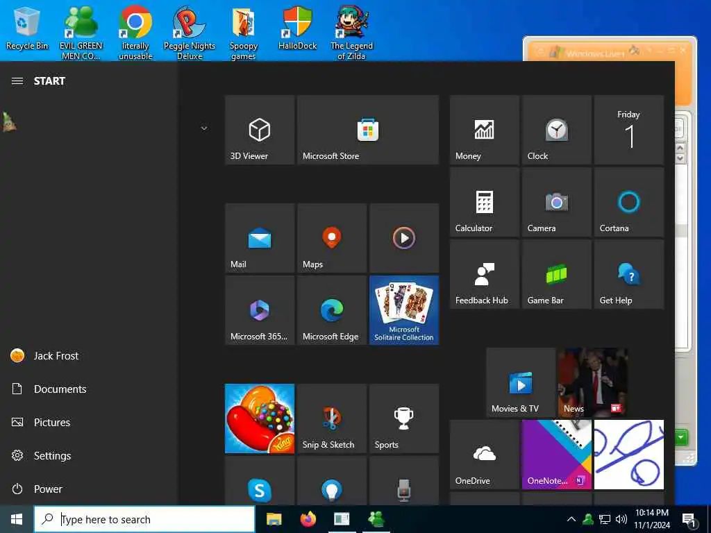Open the Snip & Sketch tile
Viewport: 711px width, 533px height.
pyautogui.click(x=331, y=418)
